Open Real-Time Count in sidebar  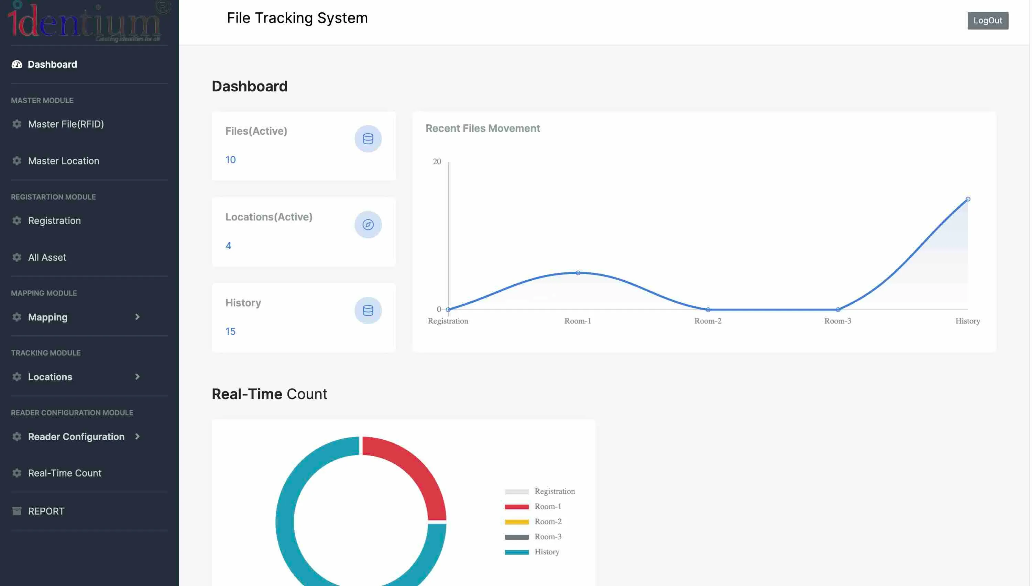click(65, 473)
